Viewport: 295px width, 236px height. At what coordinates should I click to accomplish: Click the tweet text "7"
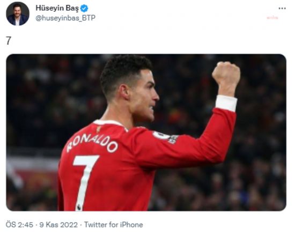9,41
